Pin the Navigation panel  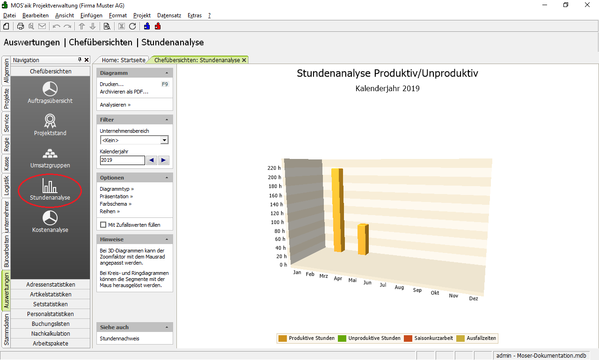80,60
